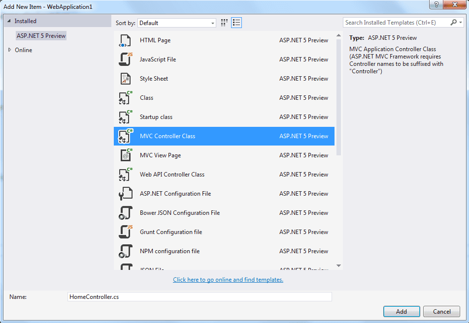
Task: Collapse the Installed templates node
Action: click(x=9, y=21)
